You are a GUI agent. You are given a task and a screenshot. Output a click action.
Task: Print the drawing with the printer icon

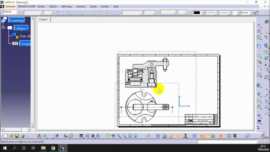pyautogui.click(x=22, y=136)
